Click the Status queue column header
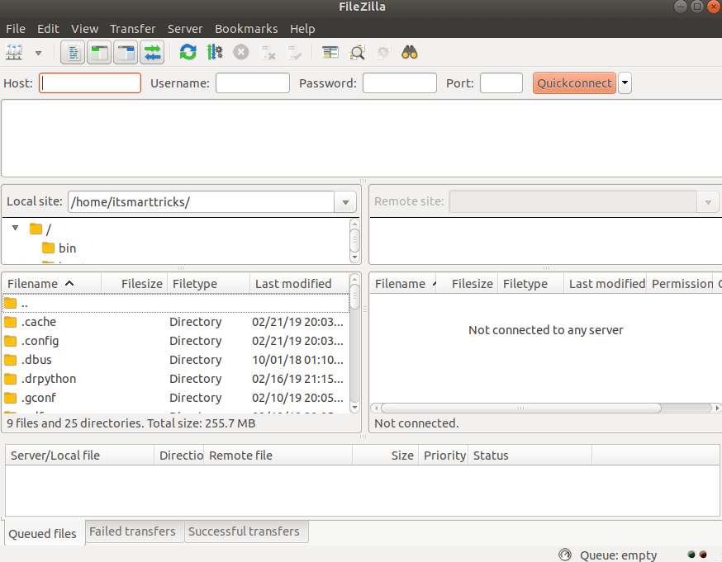The image size is (722, 562). pyautogui.click(x=530, y=456)
